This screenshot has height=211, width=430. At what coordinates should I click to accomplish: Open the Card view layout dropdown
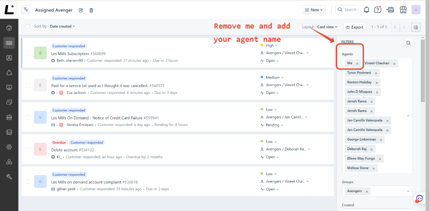(x=327, y=27)
